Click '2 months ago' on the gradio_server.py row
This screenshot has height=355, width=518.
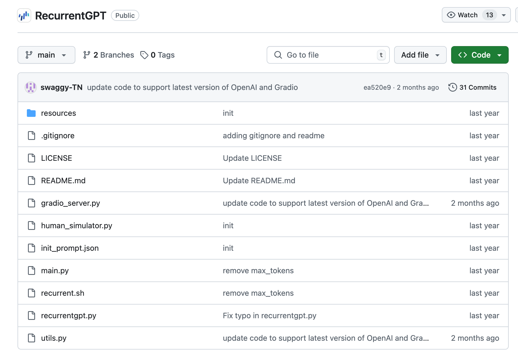pyautogui.click(x=475, y=203)
